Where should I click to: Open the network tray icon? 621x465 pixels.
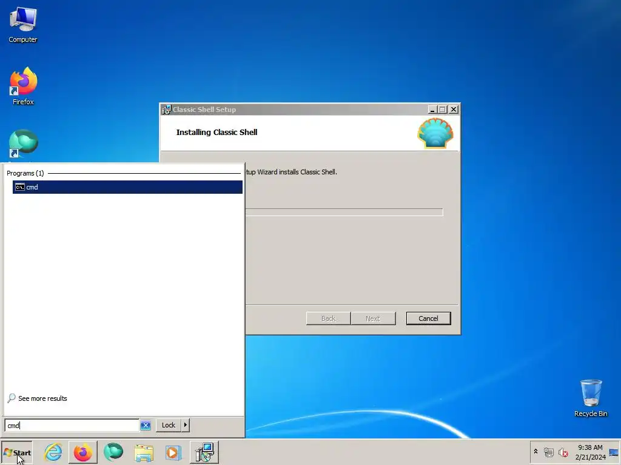click(548, 452)
